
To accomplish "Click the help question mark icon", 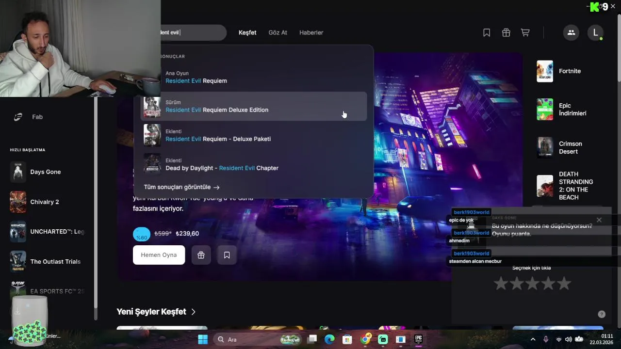I will point(602,314).
